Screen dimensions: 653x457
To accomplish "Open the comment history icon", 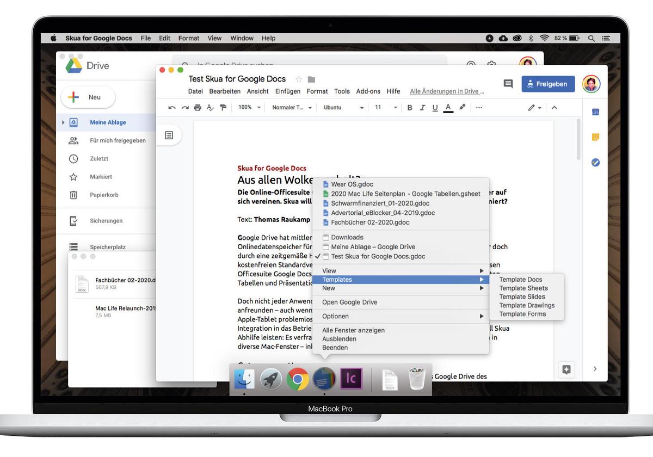I will 508,84.
